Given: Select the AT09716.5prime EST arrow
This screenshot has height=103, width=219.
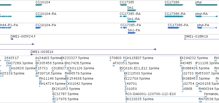Looking at the screenshot, I should tap(37, 76).
